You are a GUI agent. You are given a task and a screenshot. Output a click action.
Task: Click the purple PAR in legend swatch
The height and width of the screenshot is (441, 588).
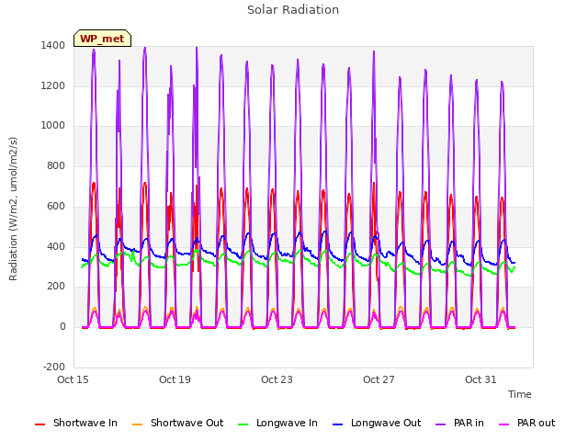(x=440, y=424)
